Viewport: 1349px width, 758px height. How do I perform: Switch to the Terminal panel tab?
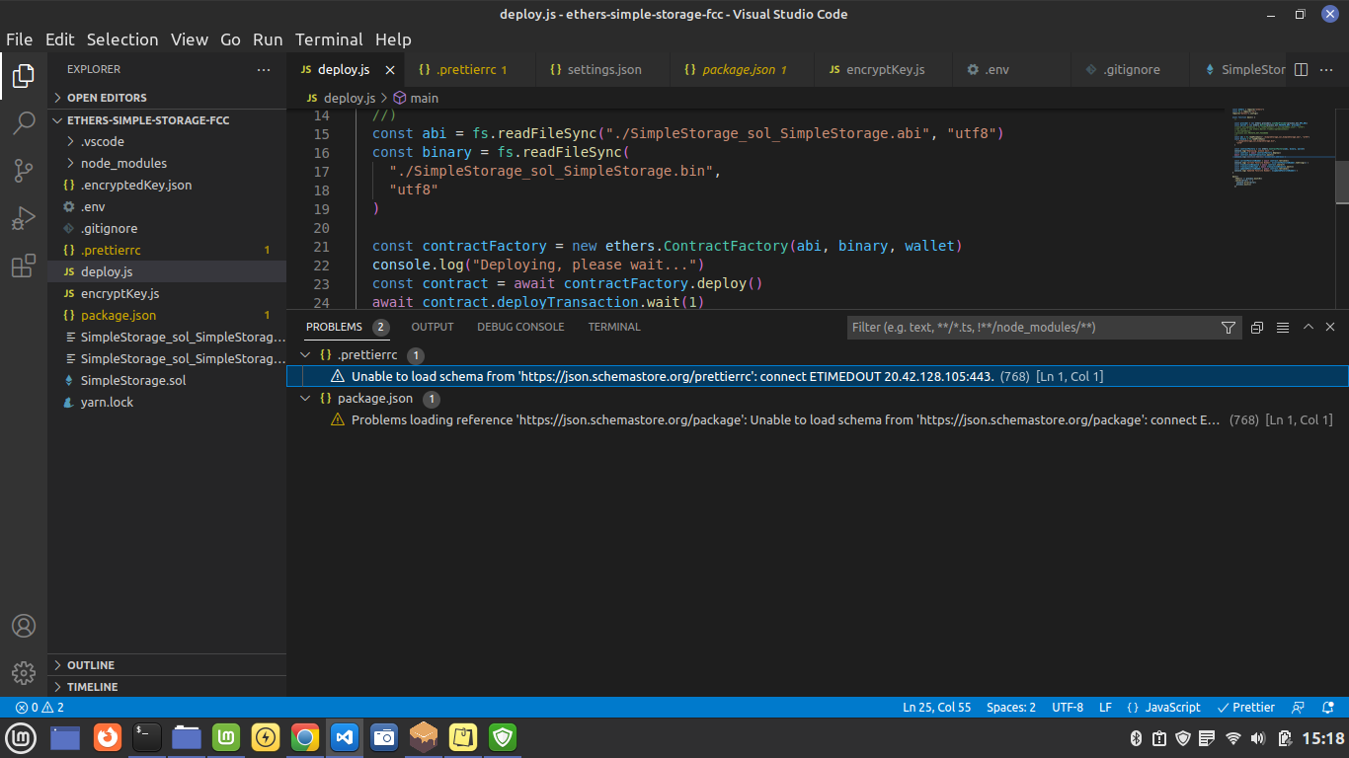[x=614, y=327]
